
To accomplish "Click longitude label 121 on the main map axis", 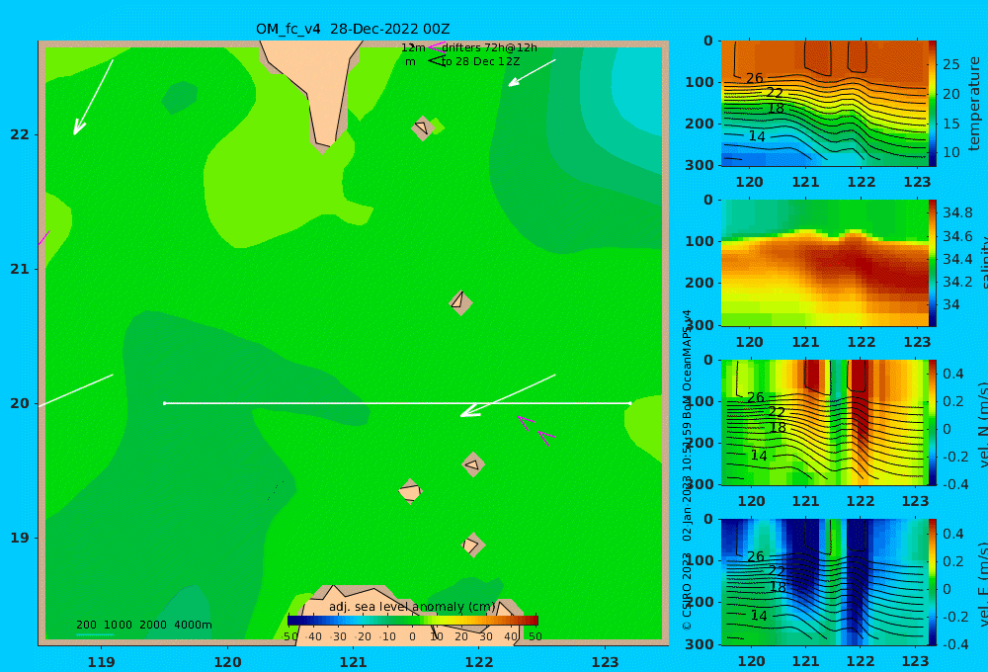I will coord(353,662).
